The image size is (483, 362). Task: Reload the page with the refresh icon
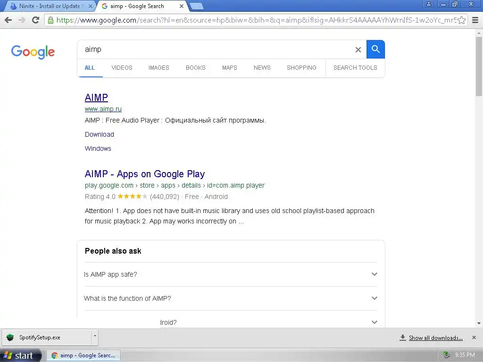coord(36,20)
